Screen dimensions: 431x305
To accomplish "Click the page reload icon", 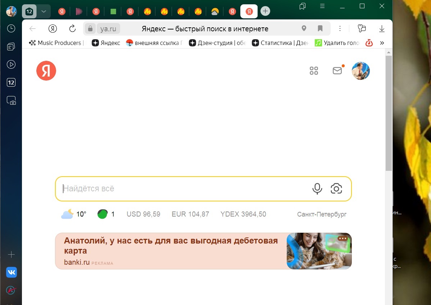I will pos(72,29).
